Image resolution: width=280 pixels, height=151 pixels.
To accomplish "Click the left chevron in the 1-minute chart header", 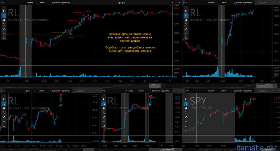I will 172,3.
